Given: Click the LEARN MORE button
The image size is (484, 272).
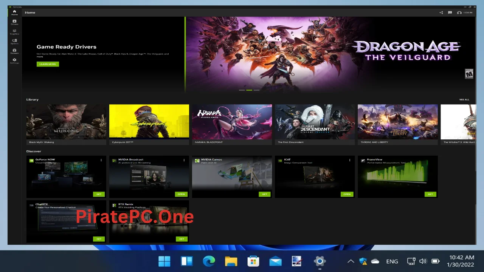Looking at the screenshot, I should (48, 64).
